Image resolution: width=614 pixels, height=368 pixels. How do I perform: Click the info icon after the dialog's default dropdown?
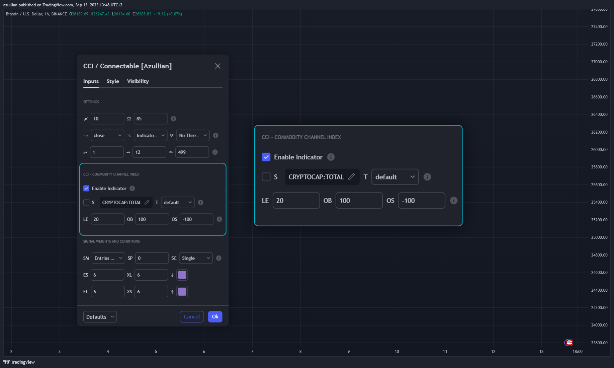(200, 202)
